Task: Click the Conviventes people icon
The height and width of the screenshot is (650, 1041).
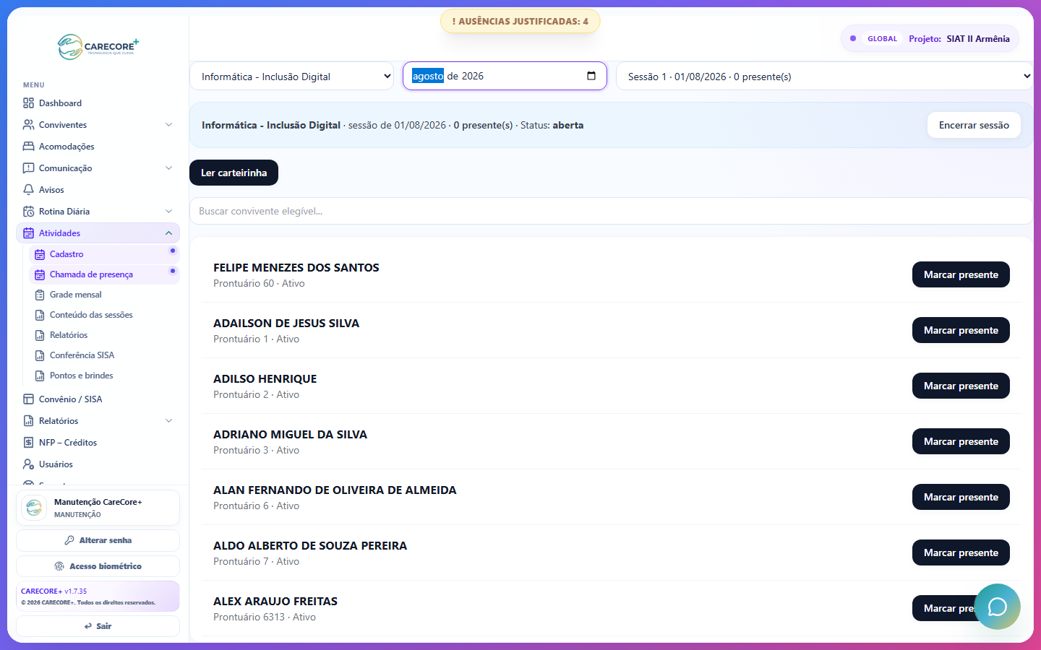Action: click(28, 125)
